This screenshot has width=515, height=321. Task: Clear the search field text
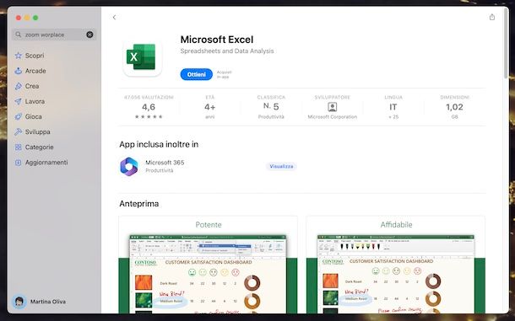coord(89,35)
